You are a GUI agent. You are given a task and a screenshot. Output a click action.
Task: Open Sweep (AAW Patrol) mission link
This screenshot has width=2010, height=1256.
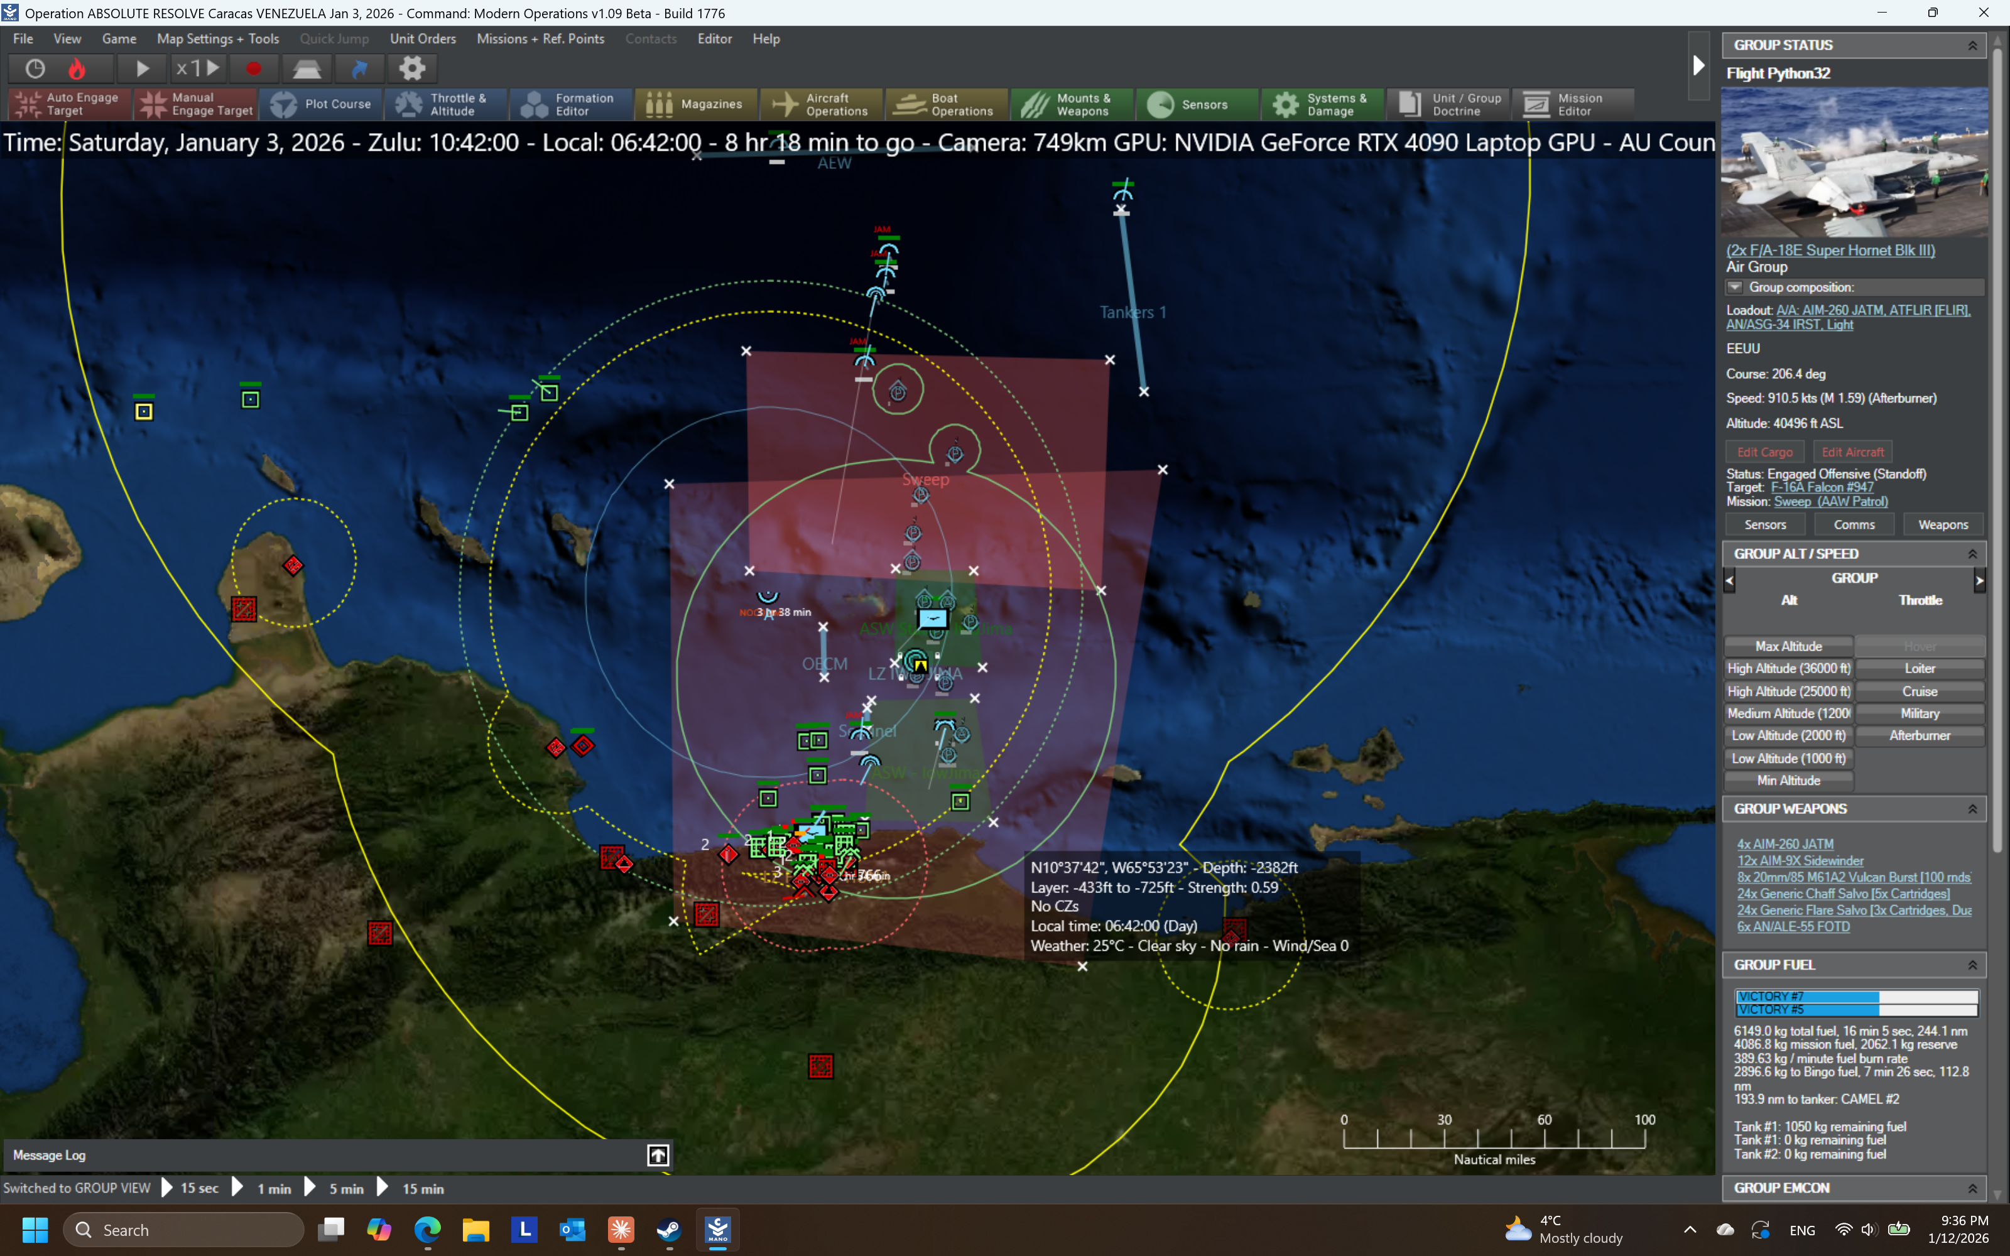[1832, 502]
